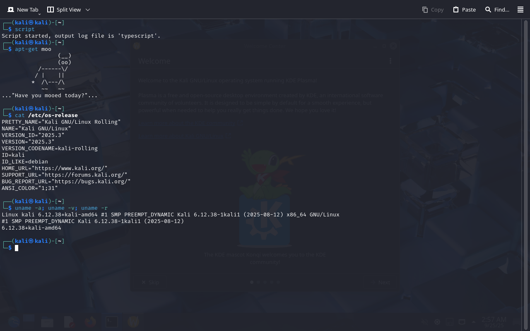Click the Copy toolbar icon
Image resolution: width=530 pixels, height=331 pixels.
pos(425,10)
